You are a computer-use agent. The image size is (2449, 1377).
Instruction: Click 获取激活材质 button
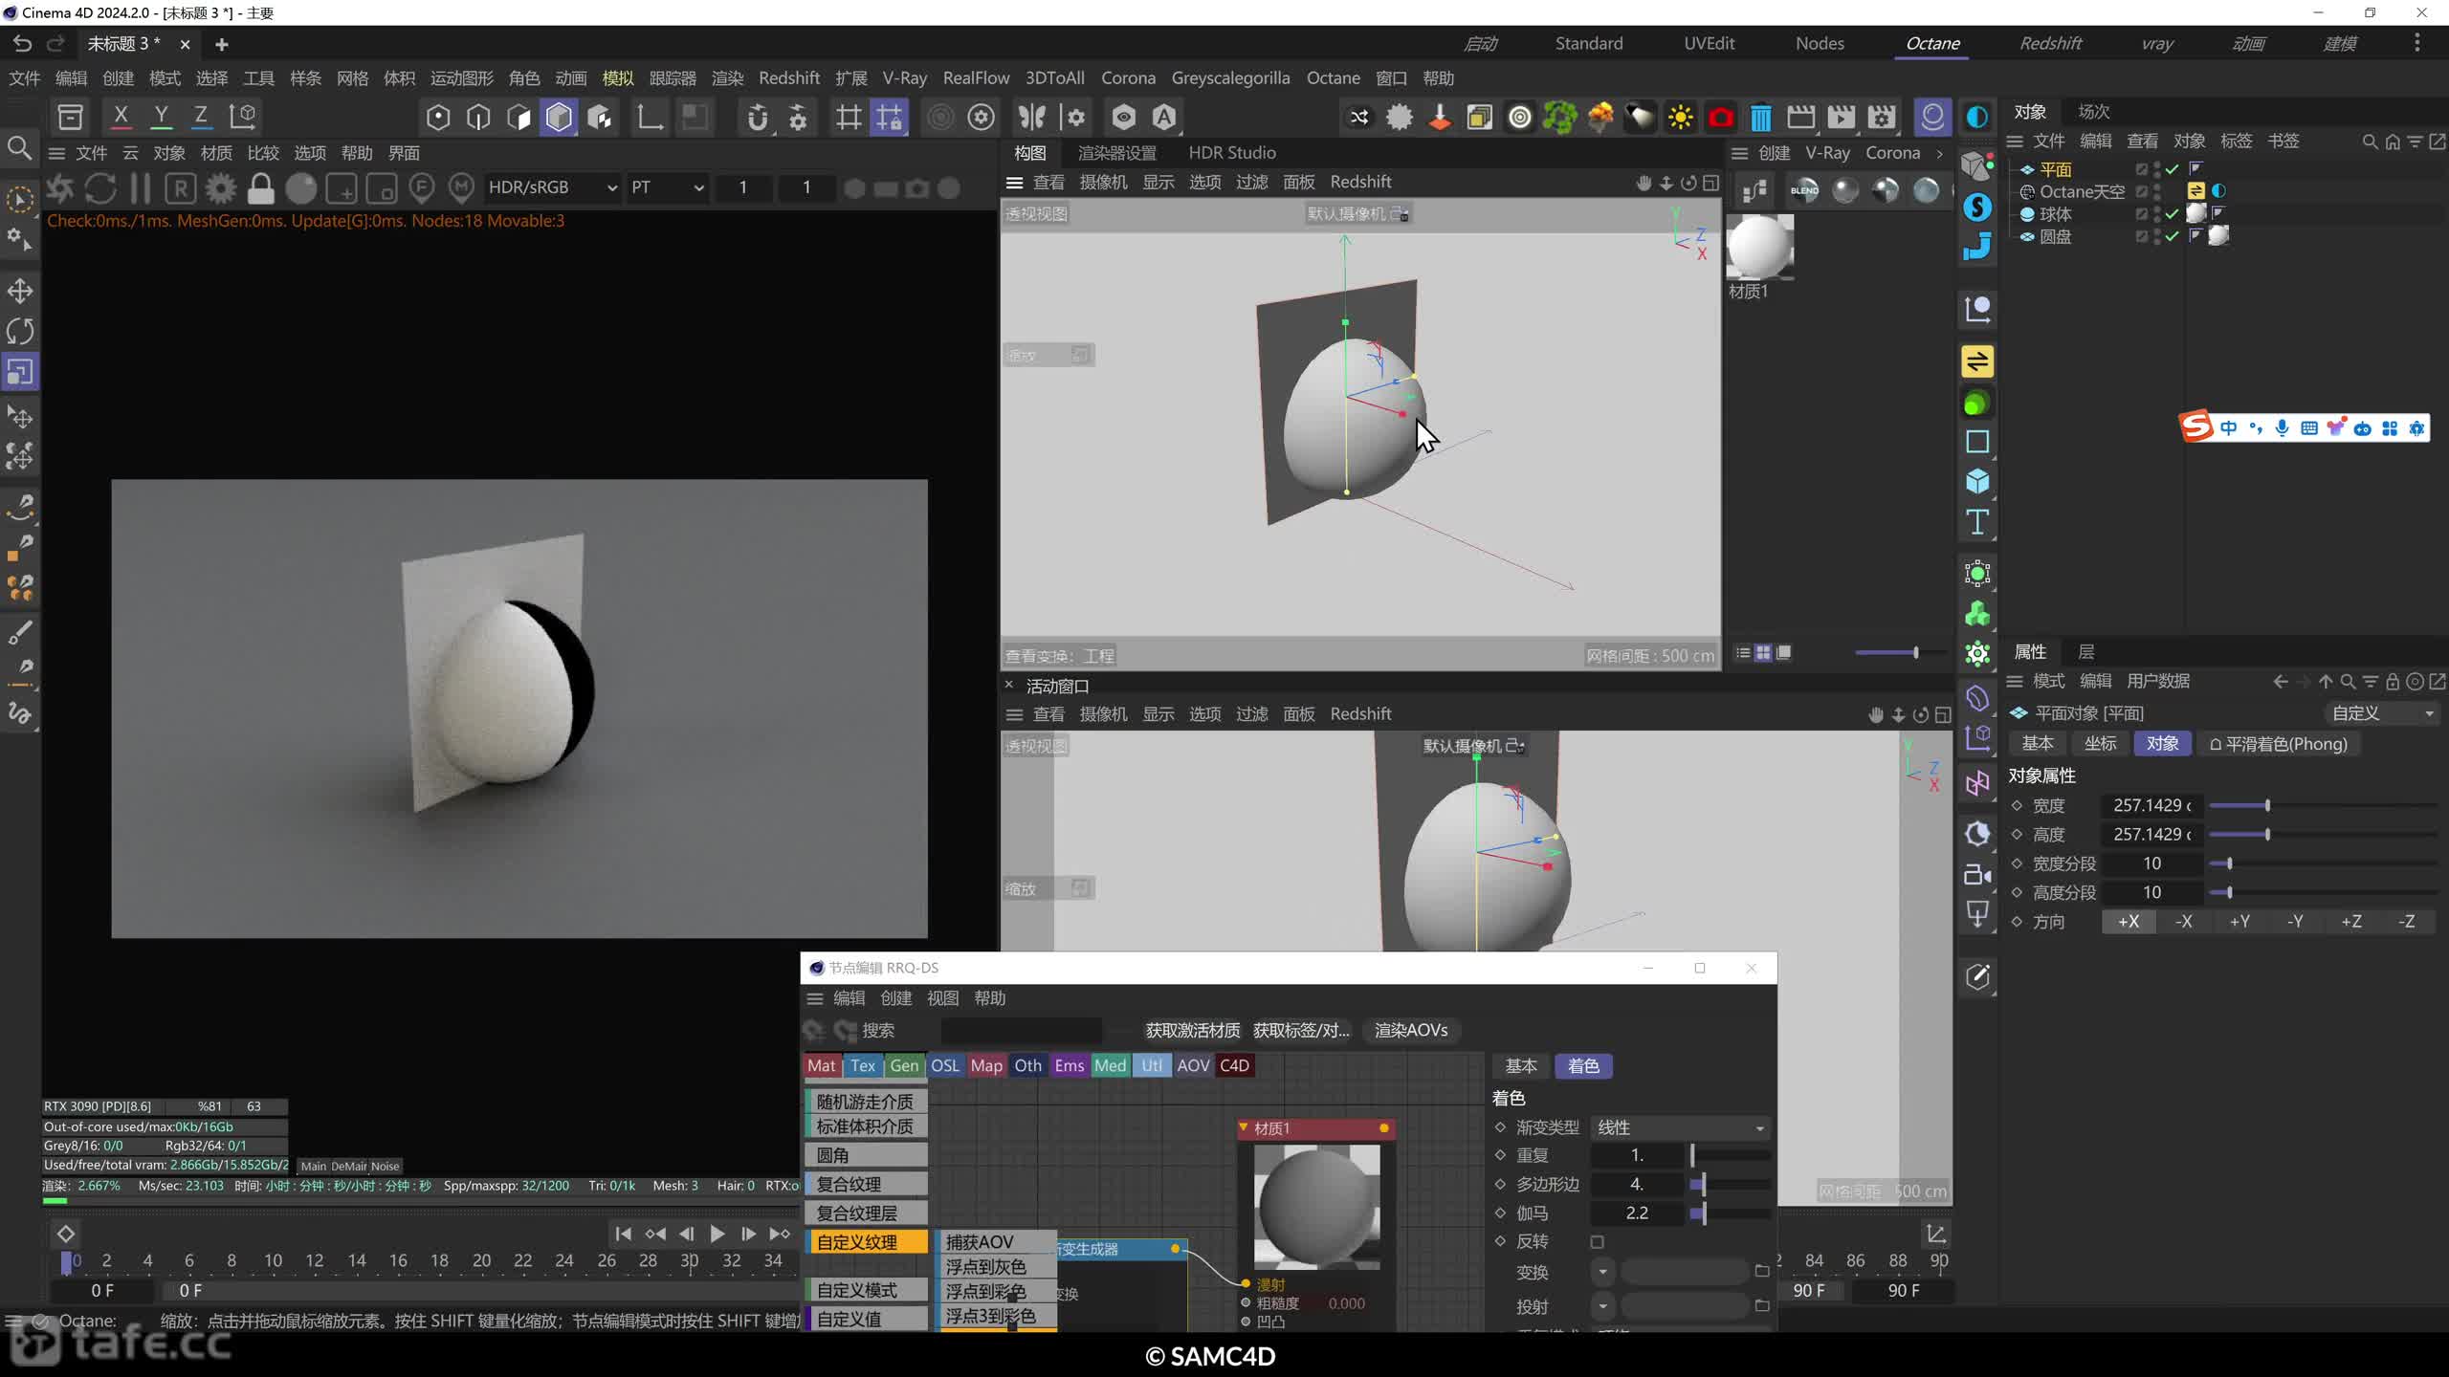1192,1030
